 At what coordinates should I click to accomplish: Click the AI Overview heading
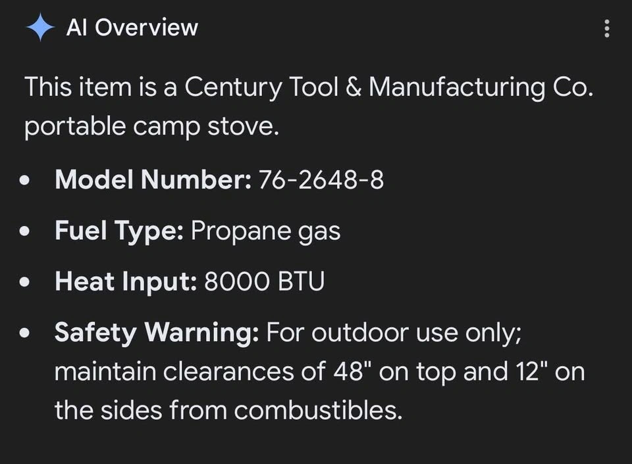click(x=132, y=28)
